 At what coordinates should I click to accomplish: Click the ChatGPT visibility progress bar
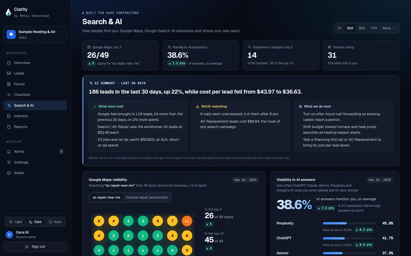tap(349, 238)
